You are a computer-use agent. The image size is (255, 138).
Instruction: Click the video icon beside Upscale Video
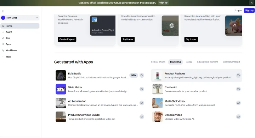click(x=238, y=116)
